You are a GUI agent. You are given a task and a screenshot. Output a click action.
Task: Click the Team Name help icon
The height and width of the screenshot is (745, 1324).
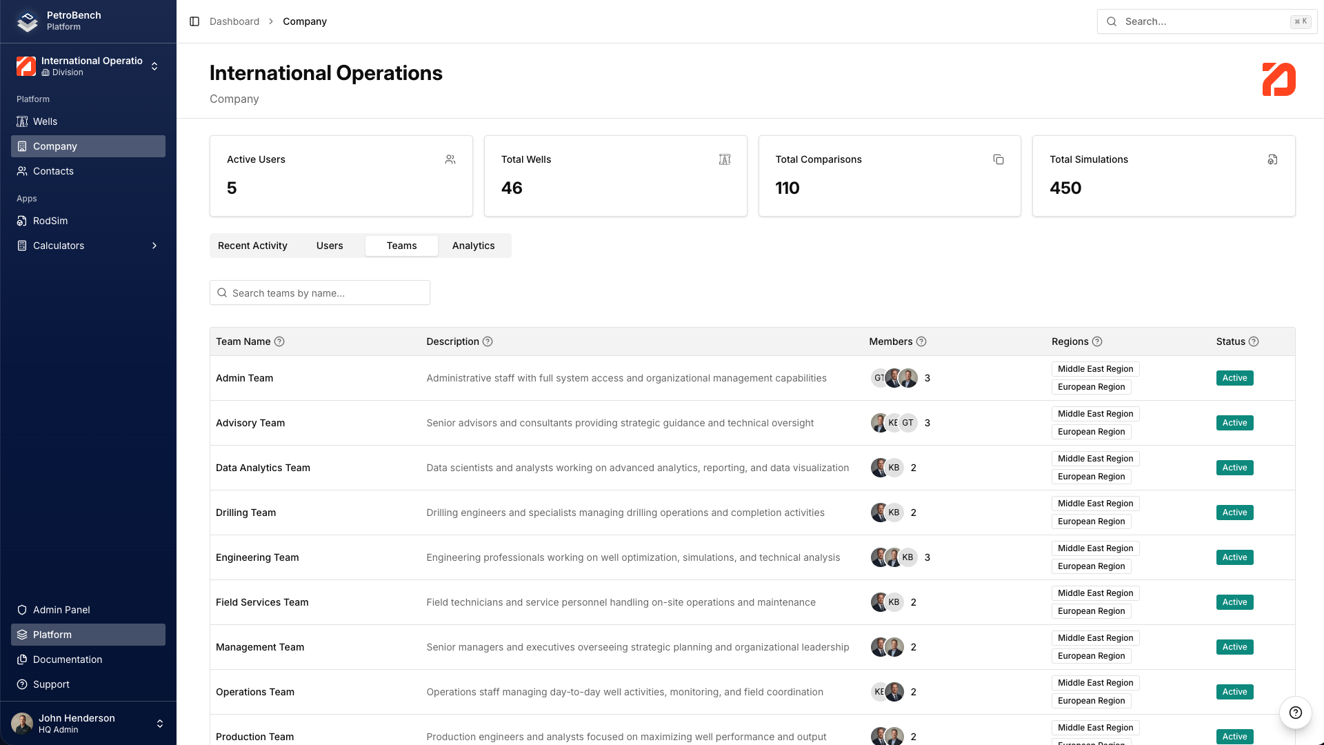pyautogui.click(x=279, y=341)
